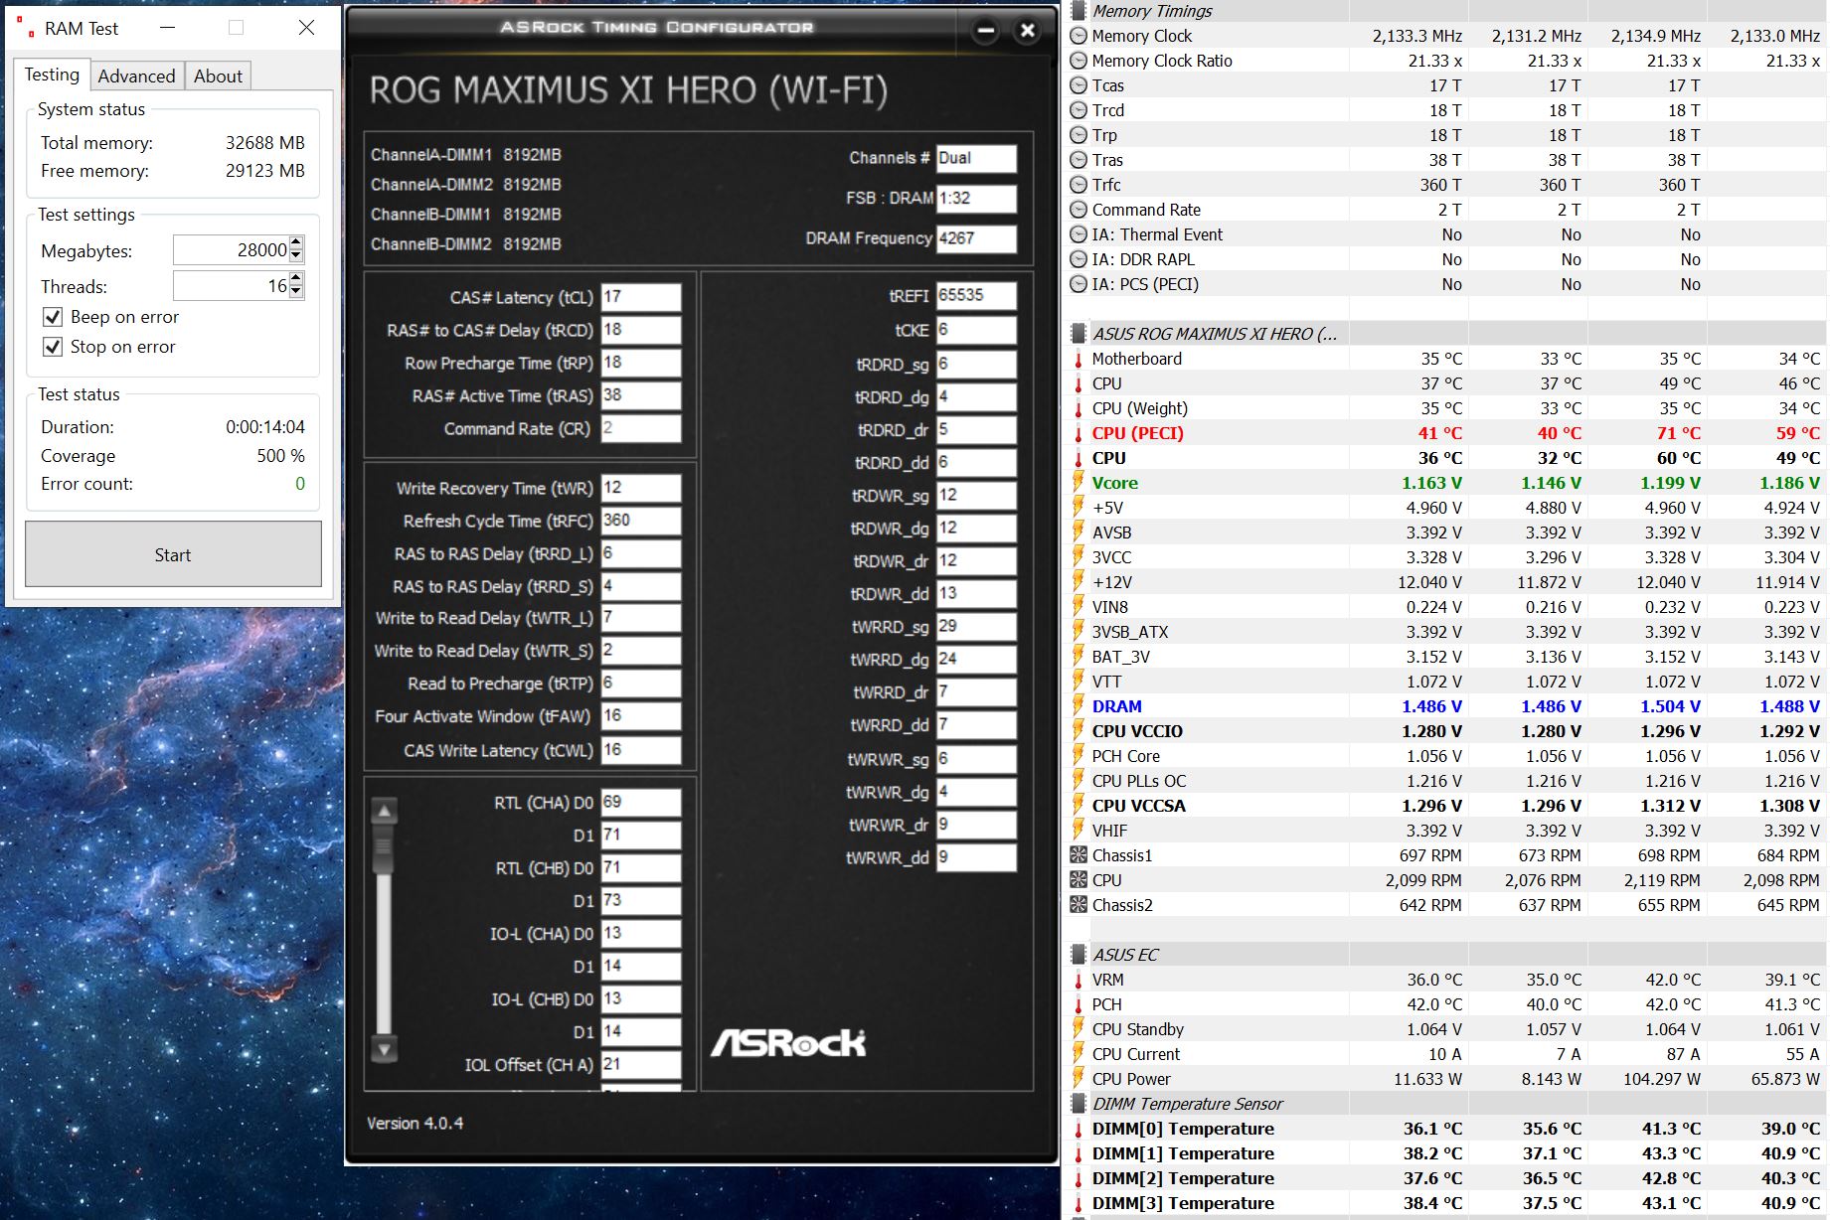Click the FSB : DRAM ratio field
The height and width of the screenshot is (1220, 1830).
tap(976, 199)
